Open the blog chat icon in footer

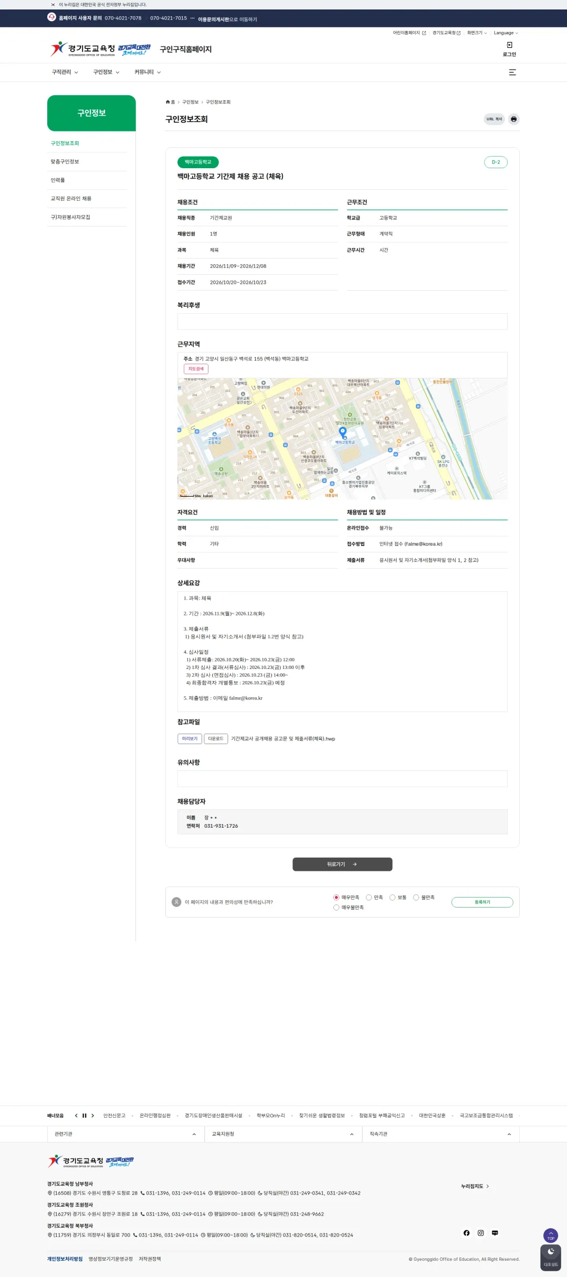495,1233
